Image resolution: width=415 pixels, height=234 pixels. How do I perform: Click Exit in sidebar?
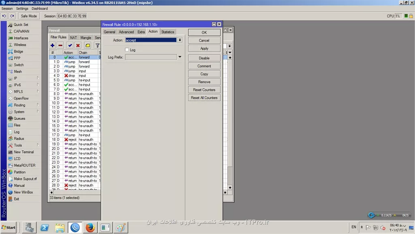click(16, 199)
